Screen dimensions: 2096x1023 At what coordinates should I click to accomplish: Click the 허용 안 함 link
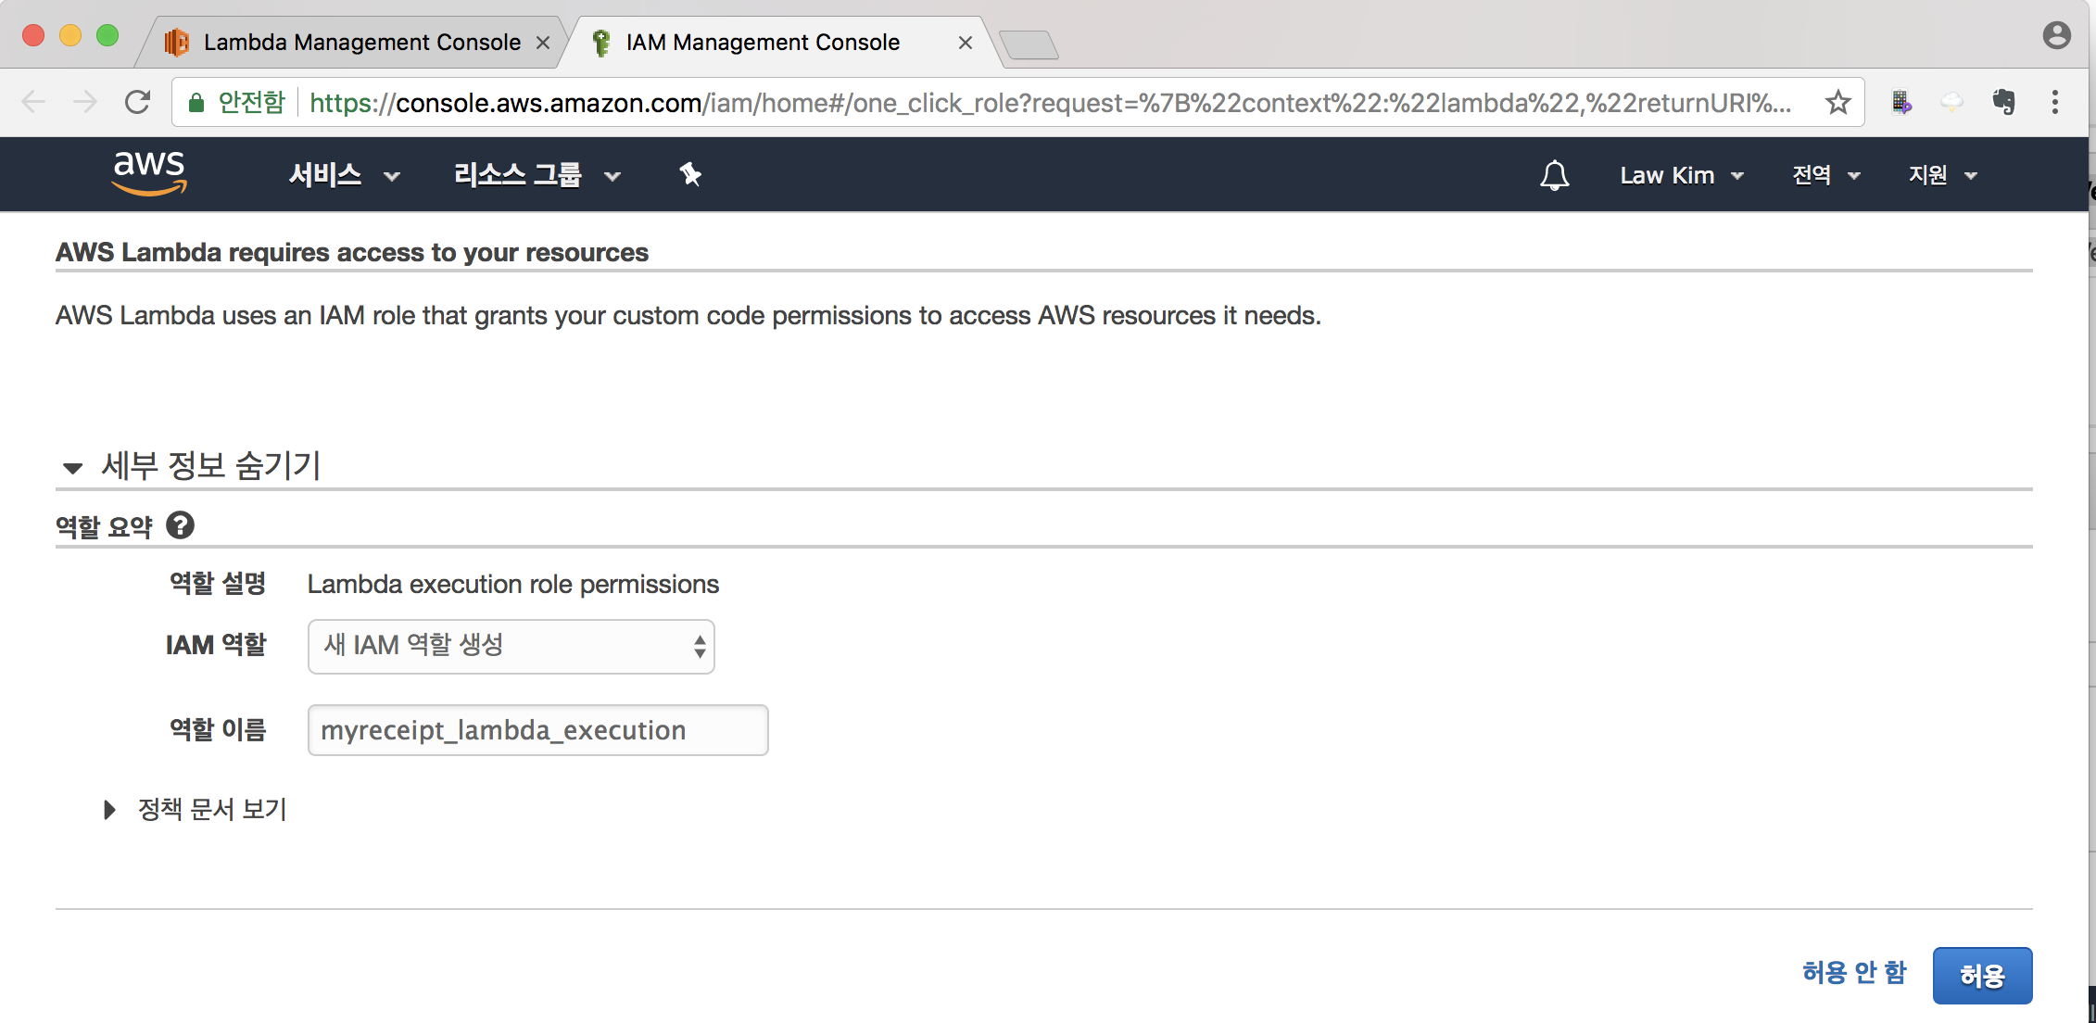pos(1853,972)
